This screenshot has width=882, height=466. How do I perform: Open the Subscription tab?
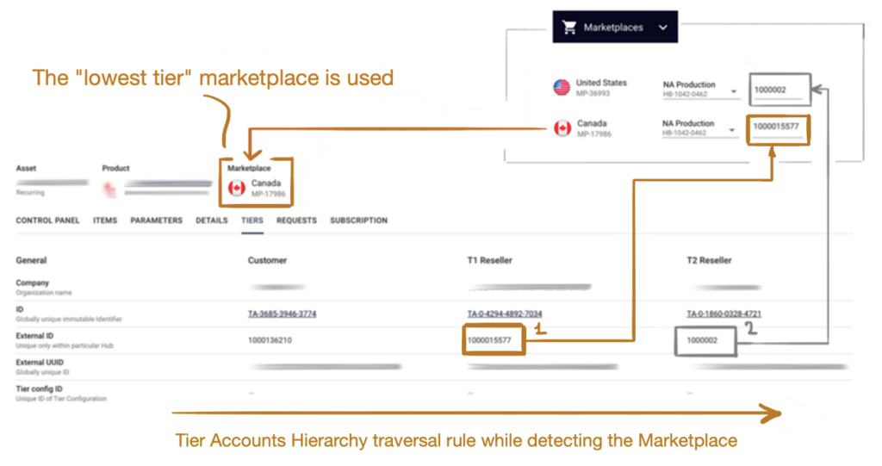pyautogui.click(x=359, y=221)
